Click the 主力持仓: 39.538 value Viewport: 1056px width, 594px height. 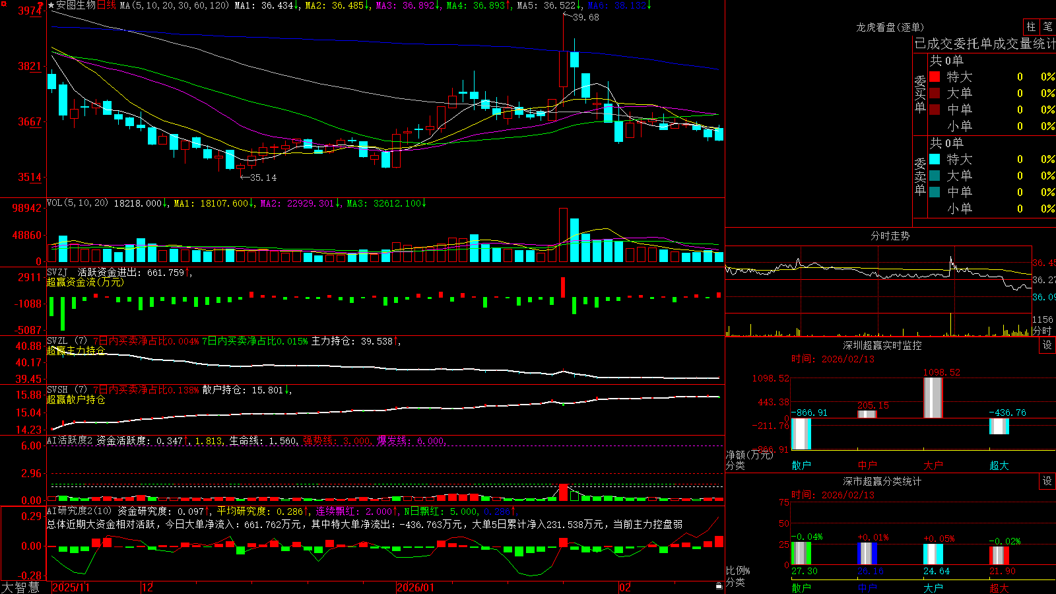point(352,341)
